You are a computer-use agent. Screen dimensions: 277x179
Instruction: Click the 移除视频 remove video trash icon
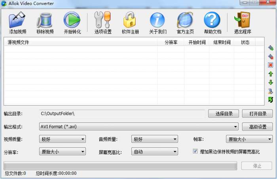[45, 20]
